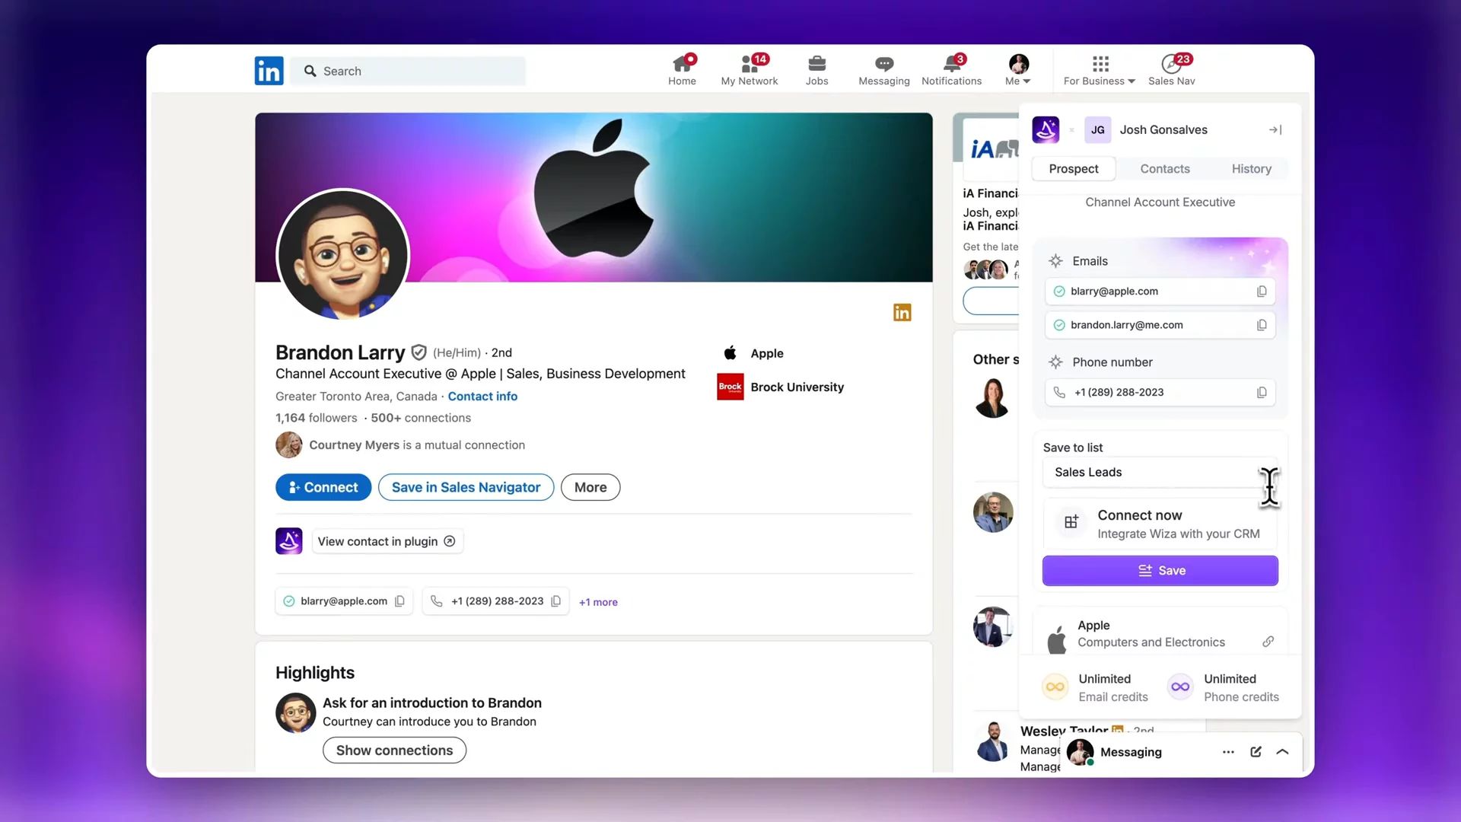Open the Notifications bell
The image size is (1461, 822).
(x=951, y=65)
